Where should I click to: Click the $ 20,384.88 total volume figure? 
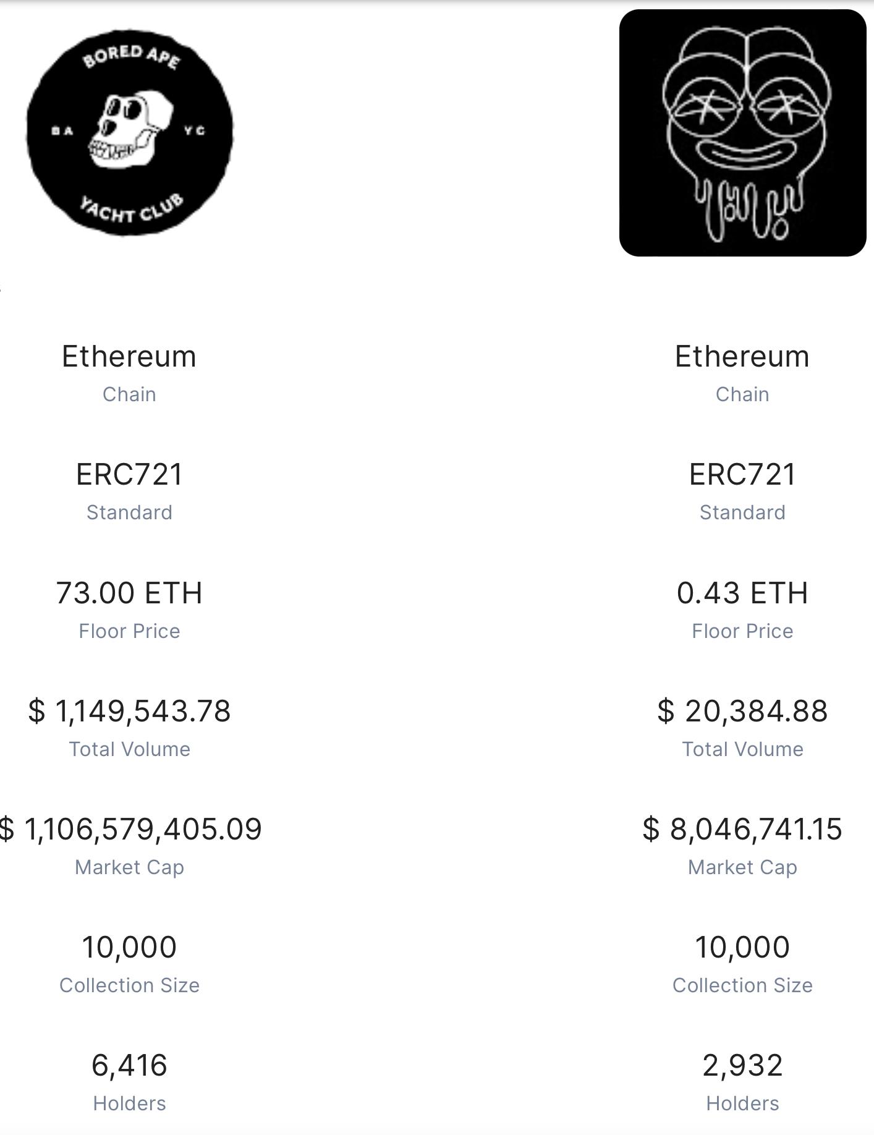742,711
